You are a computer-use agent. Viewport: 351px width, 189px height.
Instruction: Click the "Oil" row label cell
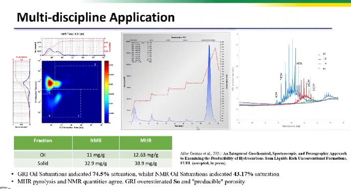43,155
